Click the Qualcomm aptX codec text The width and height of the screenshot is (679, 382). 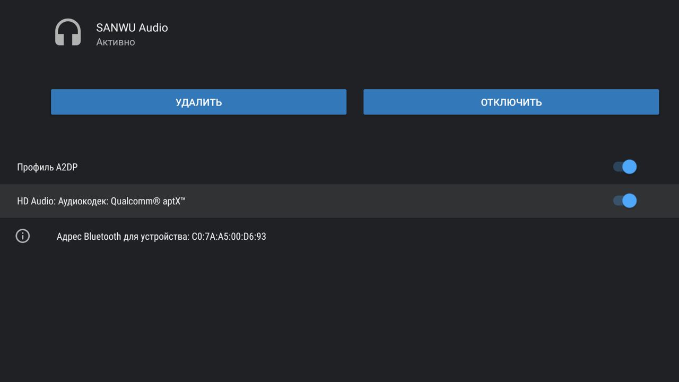click(148, 201)
